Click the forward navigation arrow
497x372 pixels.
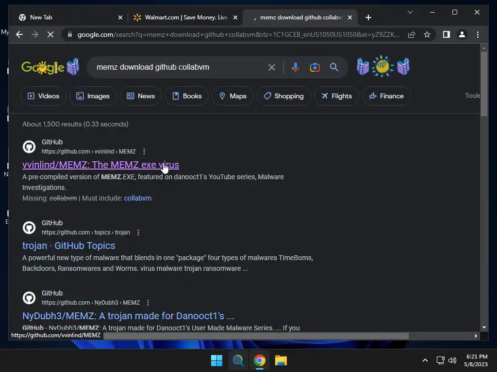pyautogui.click(x=35, y=34)
